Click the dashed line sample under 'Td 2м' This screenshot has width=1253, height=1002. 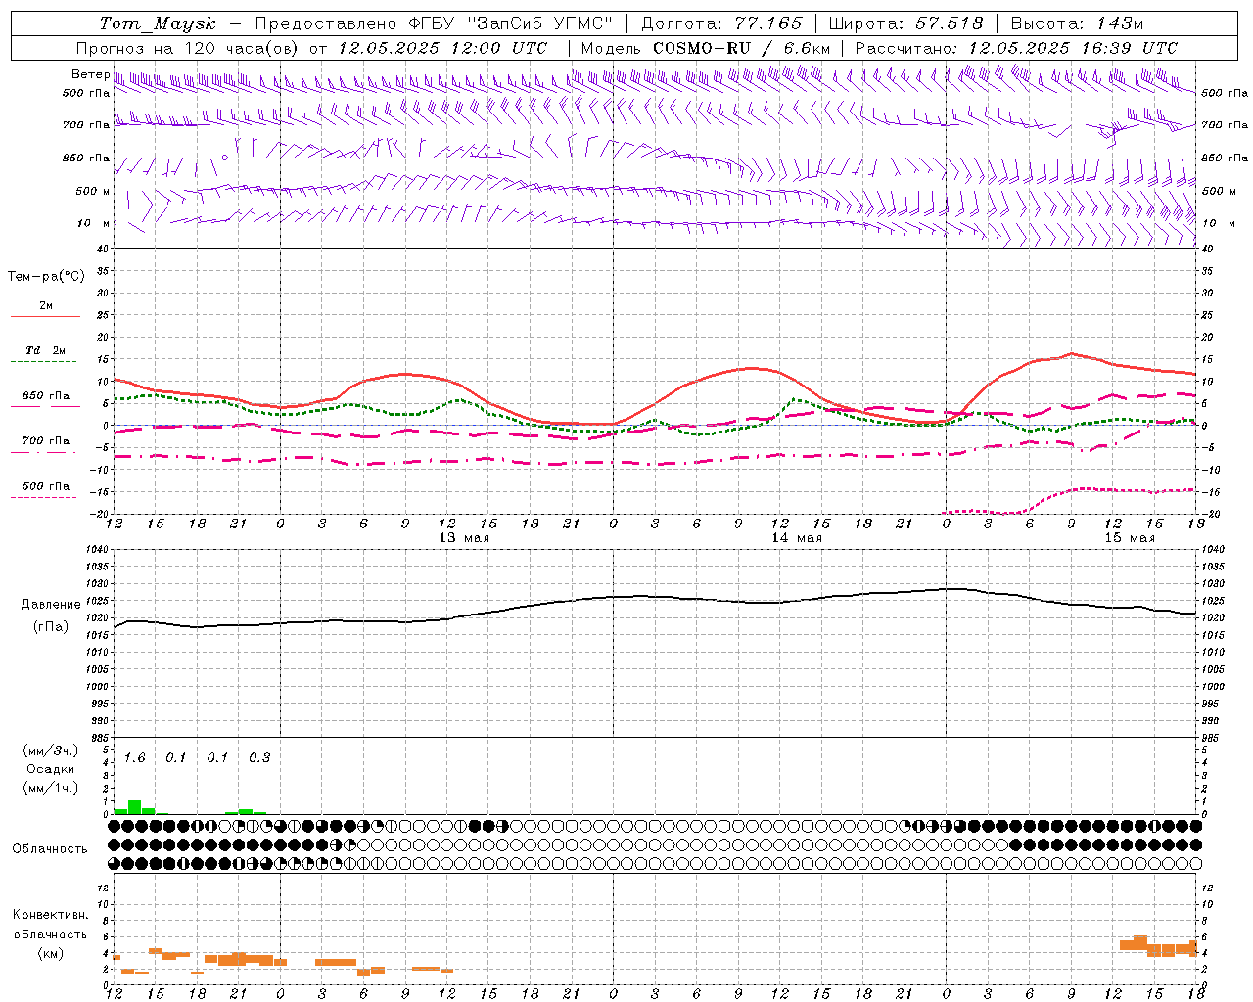[x=46, y=362]
